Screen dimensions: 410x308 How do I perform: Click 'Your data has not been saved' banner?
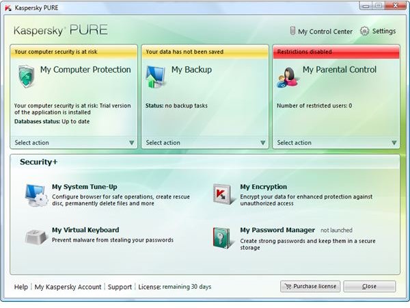(205, 52)
